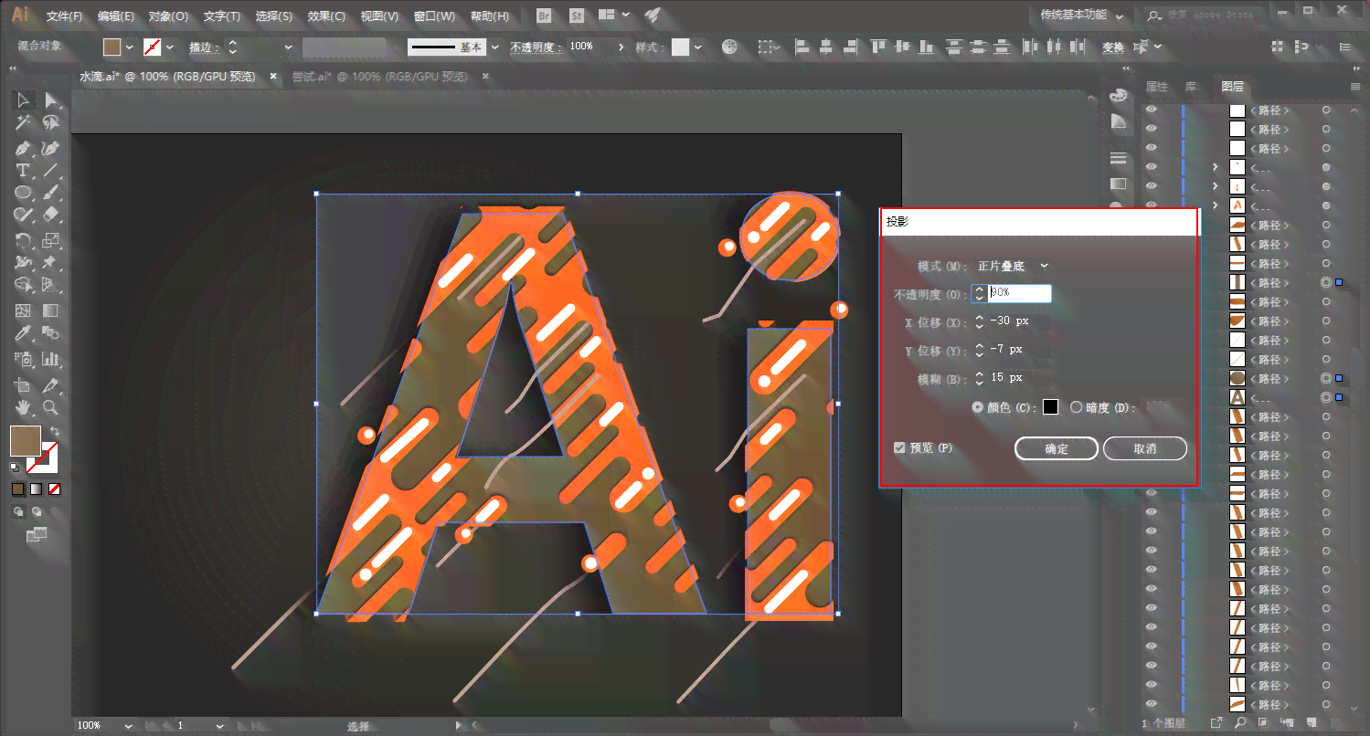The height and width of the screenshot is (736, 1370).
Task: Open the graphic style dropdown
Action: coord(700,47)
